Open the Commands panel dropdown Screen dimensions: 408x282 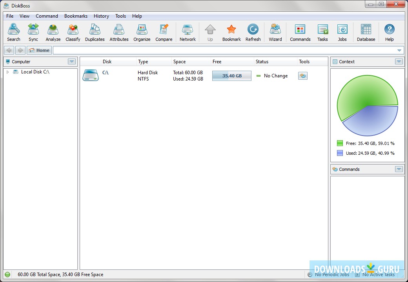[399, 169]
